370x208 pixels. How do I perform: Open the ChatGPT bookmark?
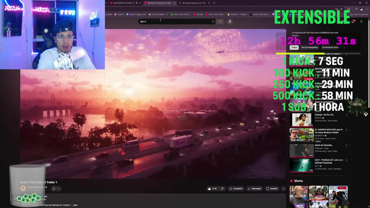point(119,14)
